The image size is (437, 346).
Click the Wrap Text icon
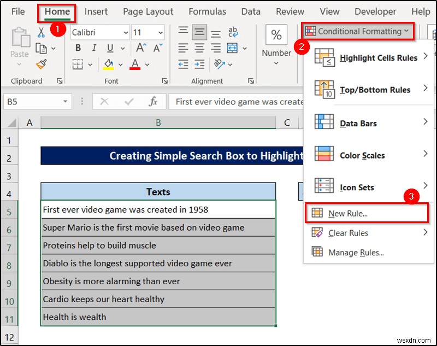(234, 32)
